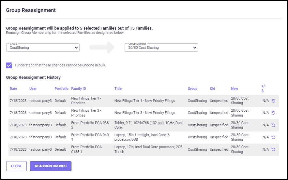Open the Group dropdown showing CostSharing
Image resolution: width=288 pixels, height=180 pixels.
[43, 48]
